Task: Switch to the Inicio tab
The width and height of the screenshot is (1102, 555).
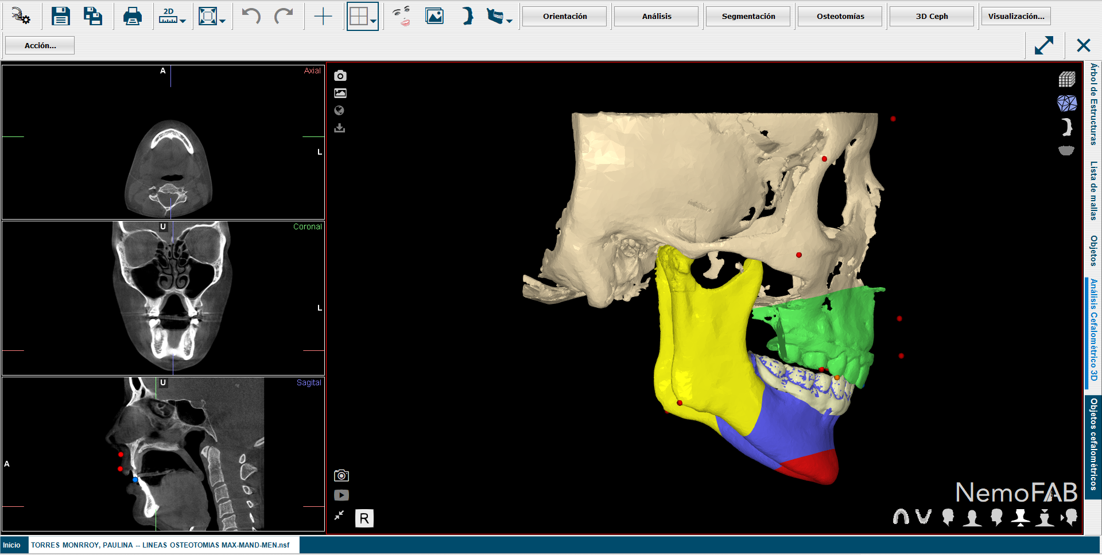Action: click(x=11, y=545)
